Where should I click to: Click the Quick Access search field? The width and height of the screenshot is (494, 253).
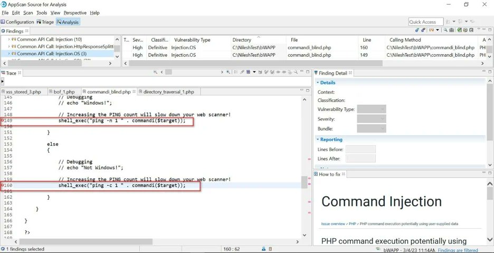[426, 22]
